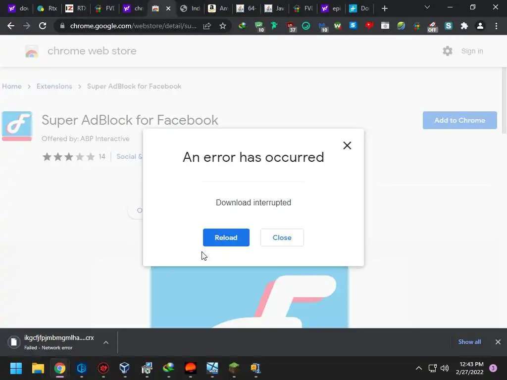507x380 pixels.
Task: Open a new tab with the plus button
Action: pos(384,8)
